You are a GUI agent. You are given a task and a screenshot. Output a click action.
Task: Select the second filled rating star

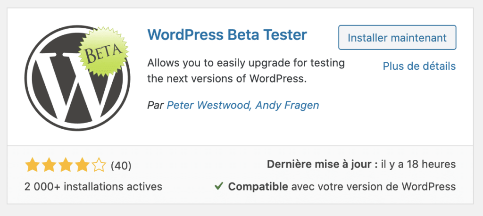point(49,166)
